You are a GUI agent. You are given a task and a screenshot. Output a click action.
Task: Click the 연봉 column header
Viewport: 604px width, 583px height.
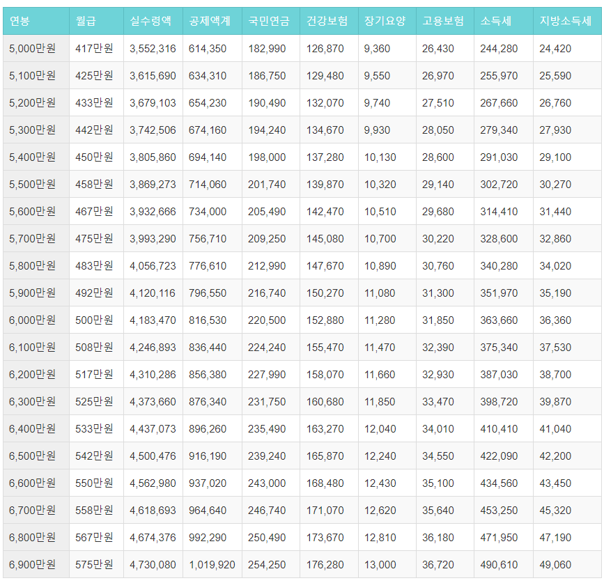(36, 21)
